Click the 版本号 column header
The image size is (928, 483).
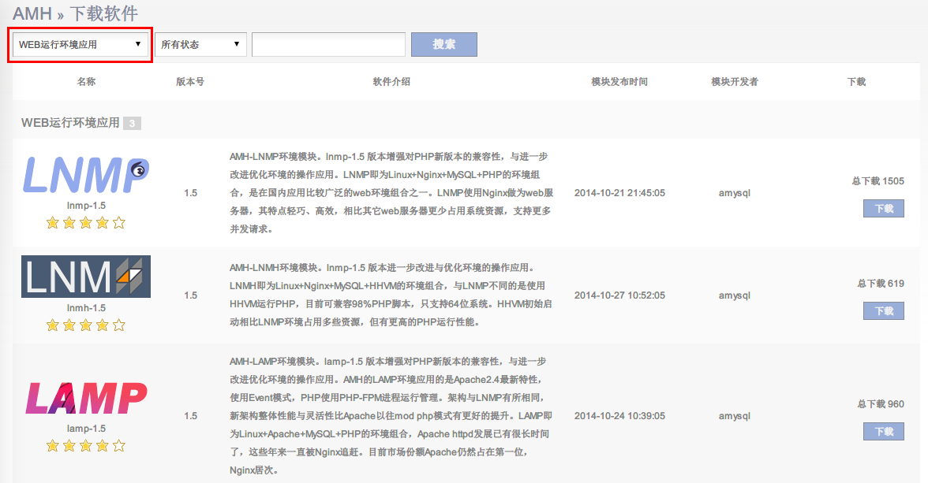[x=190, y=82]
